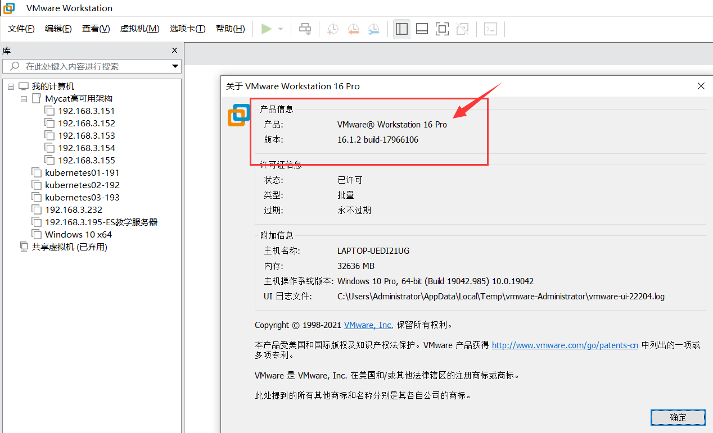Click the 共享虚拟机 shared VMs icon
The image size is (713, 433).
(24, 247)
